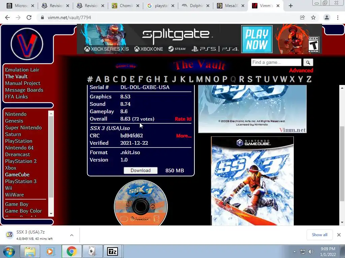Click The Vault header title
The width and height of the screenshot is (345, 258).
199,65
